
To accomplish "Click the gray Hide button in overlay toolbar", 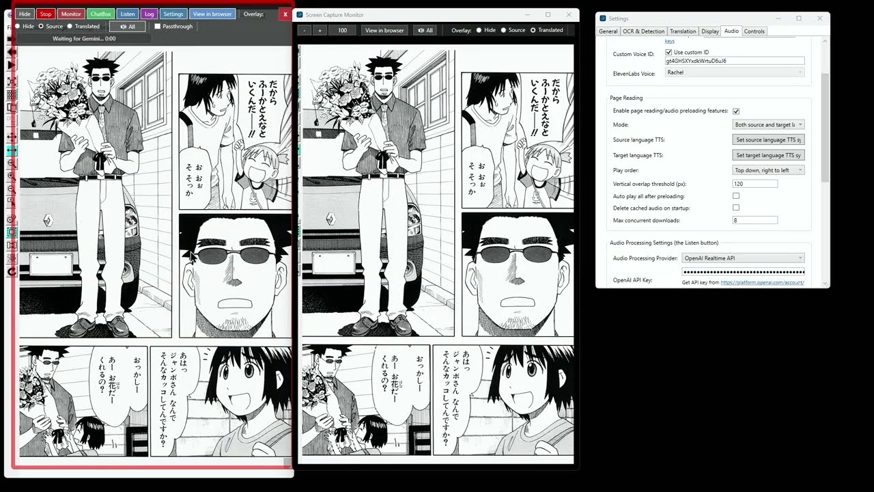I will click(x=25, y=14).
